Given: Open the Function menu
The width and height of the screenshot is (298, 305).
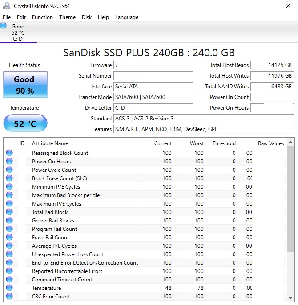Looking at the screenshot, I should tap(42, 17).
